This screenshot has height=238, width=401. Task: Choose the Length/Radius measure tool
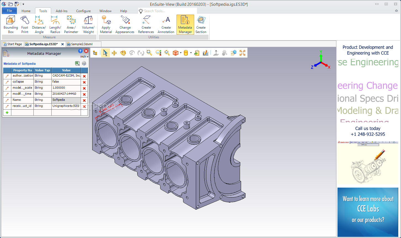55,25
